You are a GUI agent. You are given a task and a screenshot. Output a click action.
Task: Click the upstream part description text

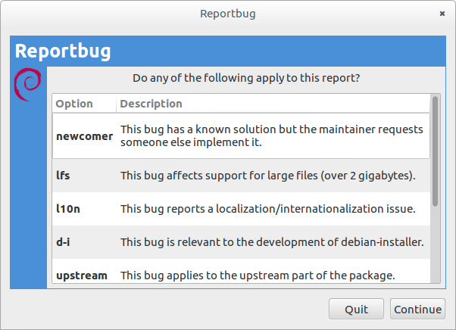tap(258, 275)
